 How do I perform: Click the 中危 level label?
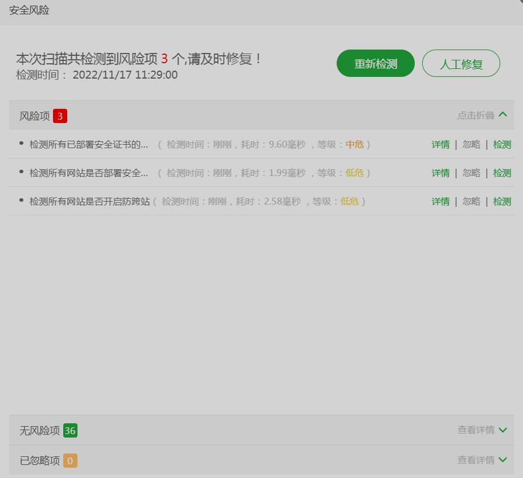354,145
